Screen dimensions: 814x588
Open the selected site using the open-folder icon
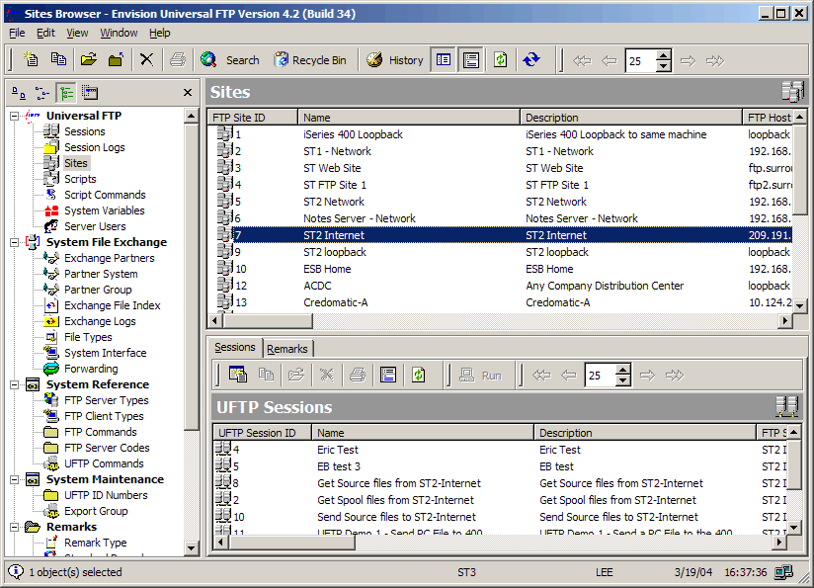pos(89,59)
